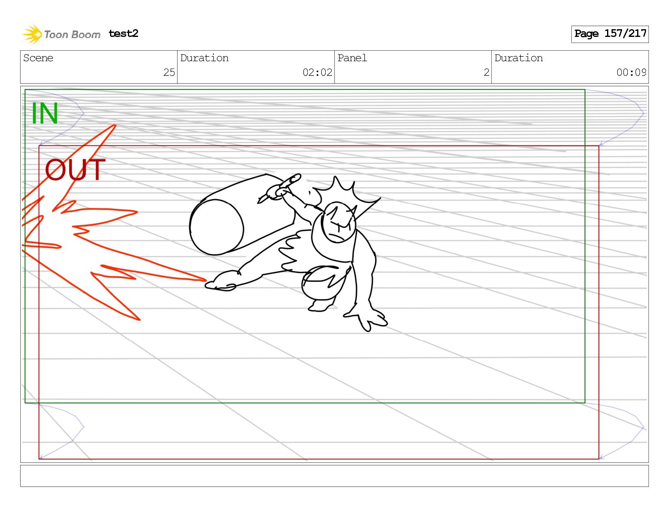Viewport: 670px width, 517px height.
Task: Click the 'Scene' header label
Action: pos(38,58)
